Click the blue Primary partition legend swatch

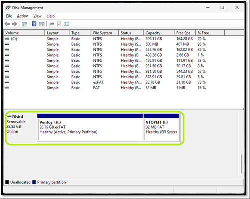34,182
